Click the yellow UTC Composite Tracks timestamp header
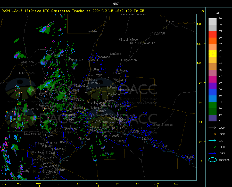Screen dimensions: 232x187 tap(73, 11)
